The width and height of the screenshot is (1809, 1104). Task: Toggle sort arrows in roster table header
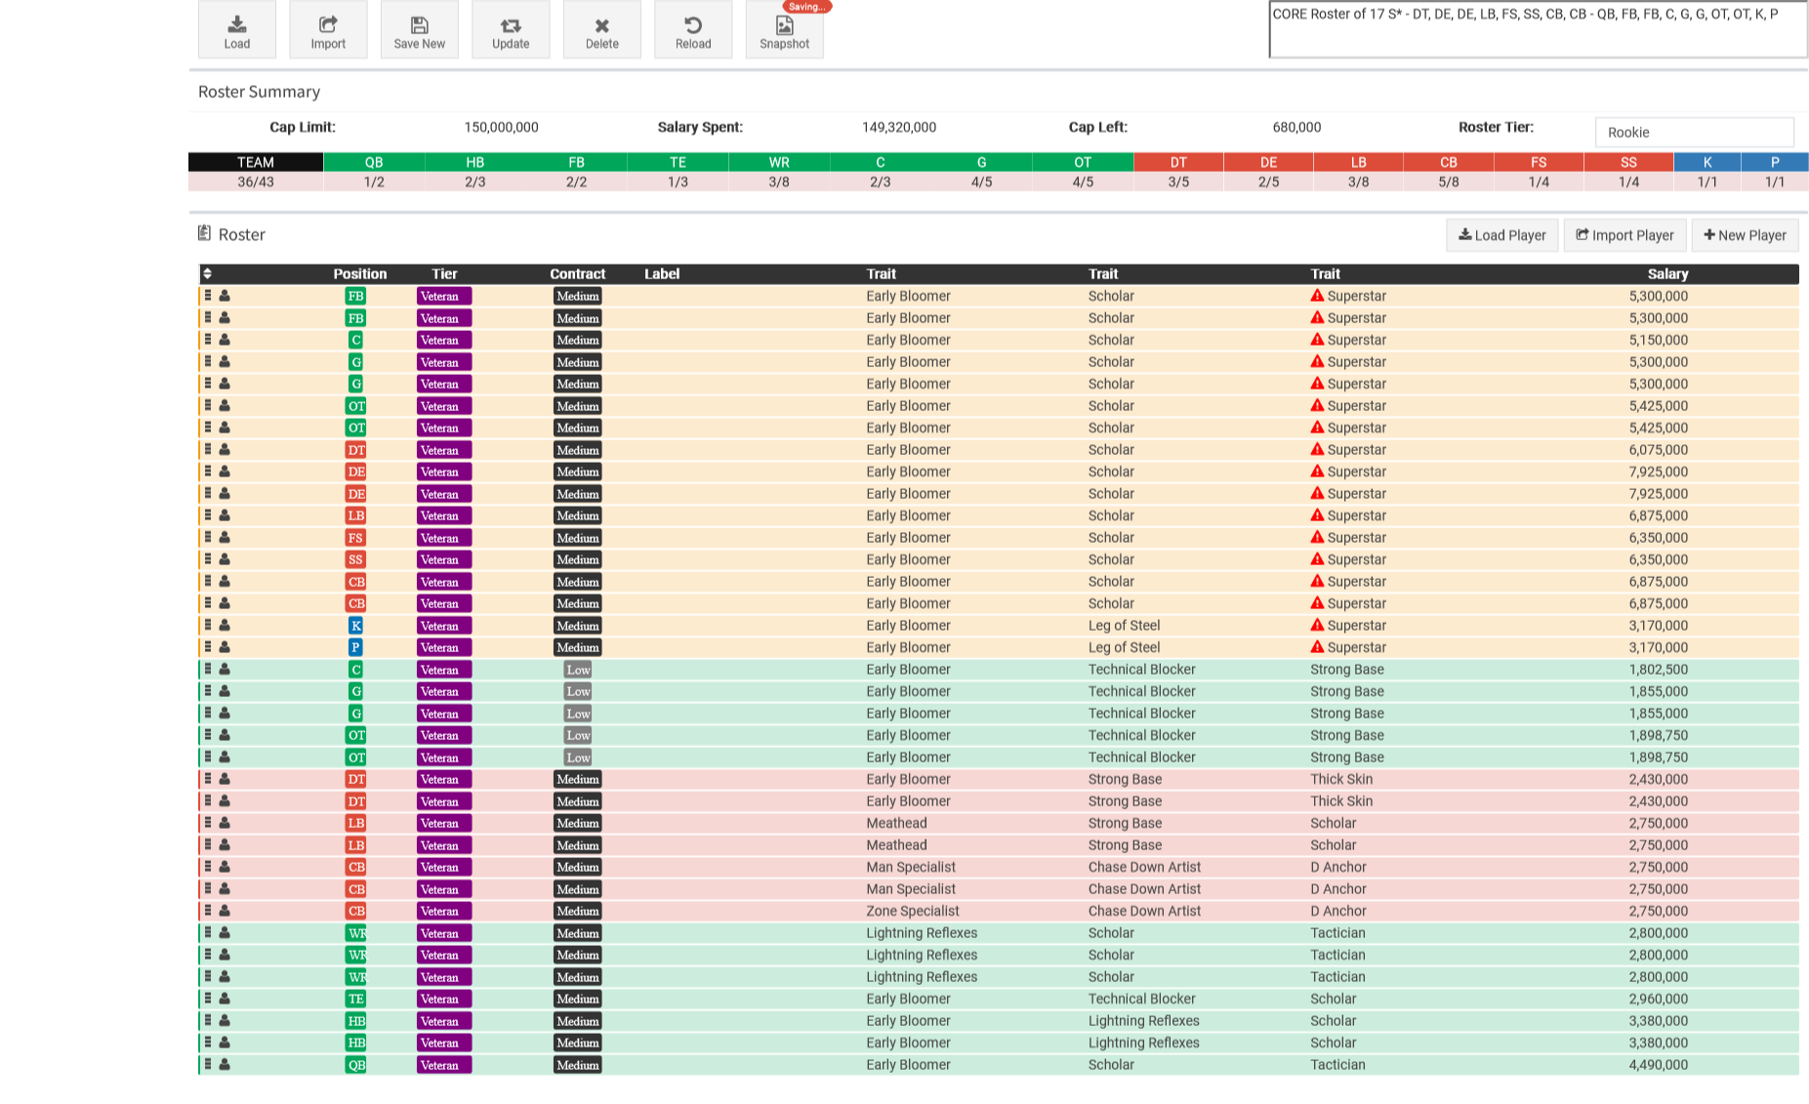(x=207, y=274)
